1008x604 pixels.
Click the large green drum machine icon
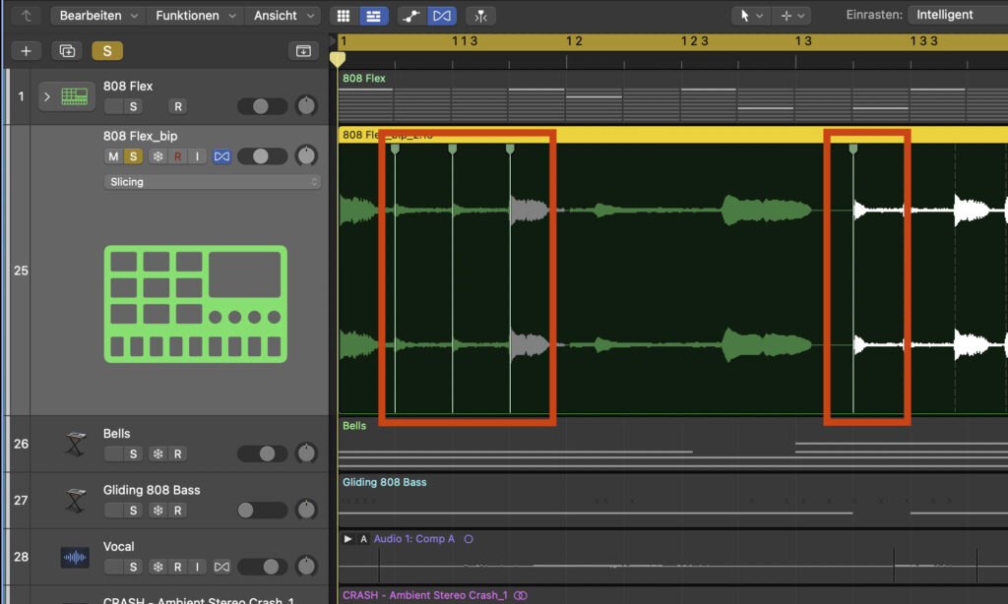tap(196, 304)
